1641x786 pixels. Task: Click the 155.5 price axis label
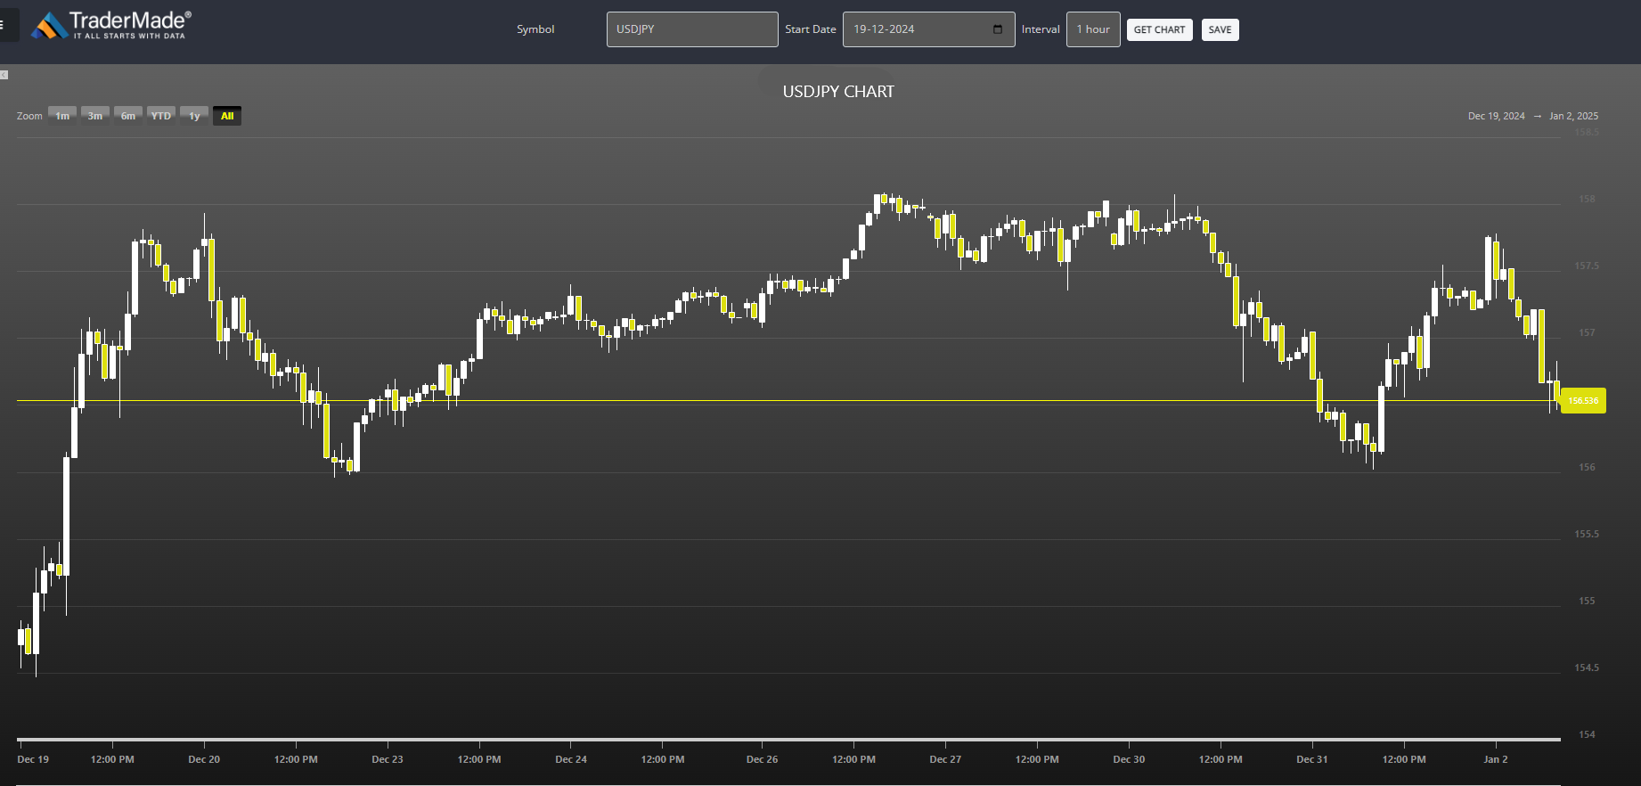[1587, 534]
